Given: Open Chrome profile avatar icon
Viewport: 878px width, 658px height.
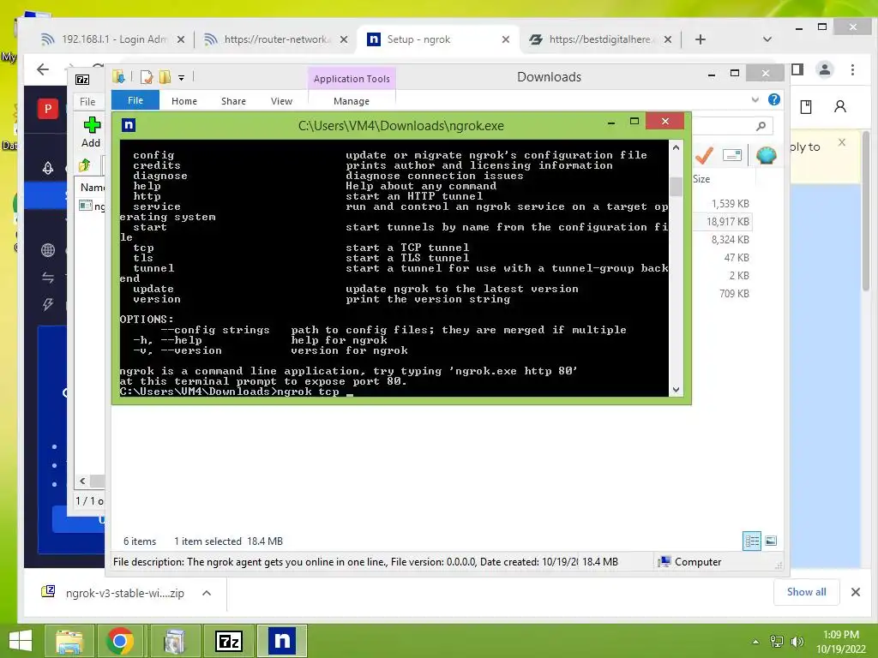Looking at the screenshot, I should (824, 69).
